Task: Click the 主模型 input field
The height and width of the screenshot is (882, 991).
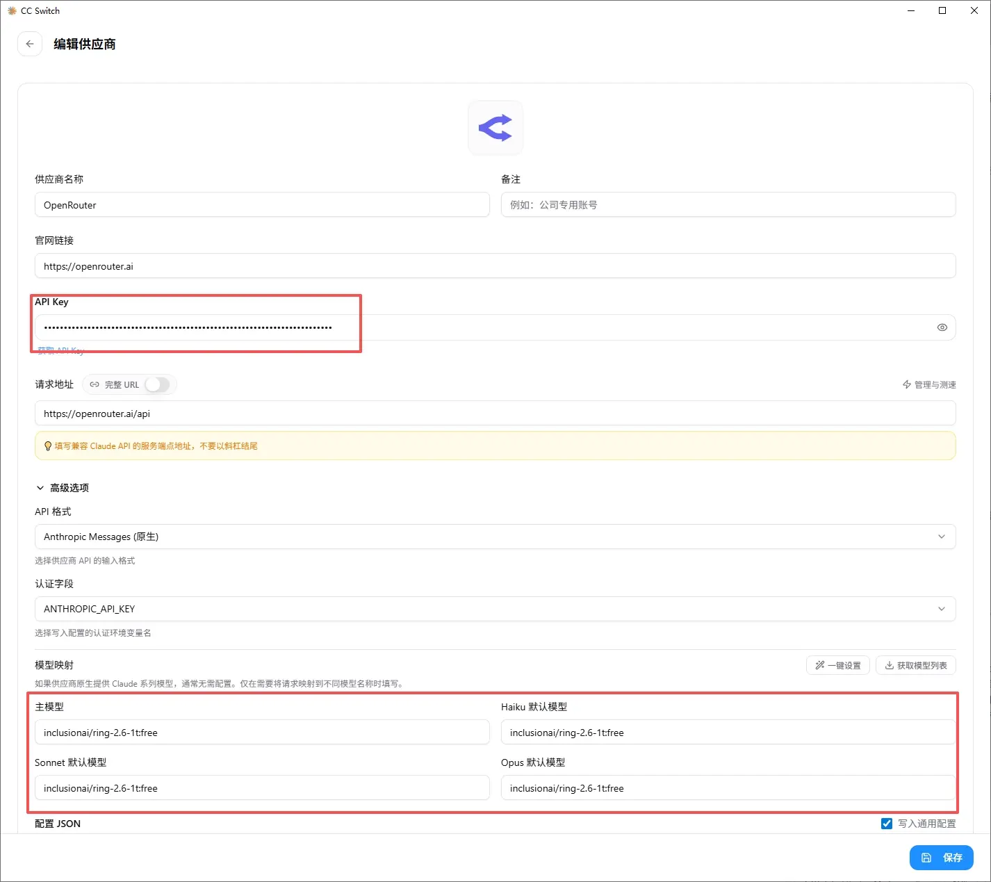Action: coord(262,733)
